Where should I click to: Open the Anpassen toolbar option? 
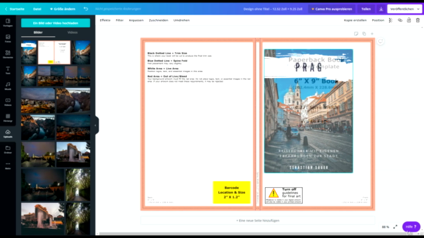click(136, 20)
